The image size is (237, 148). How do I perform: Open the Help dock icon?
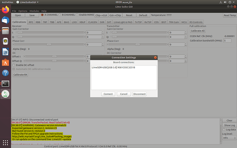(5, 73)
